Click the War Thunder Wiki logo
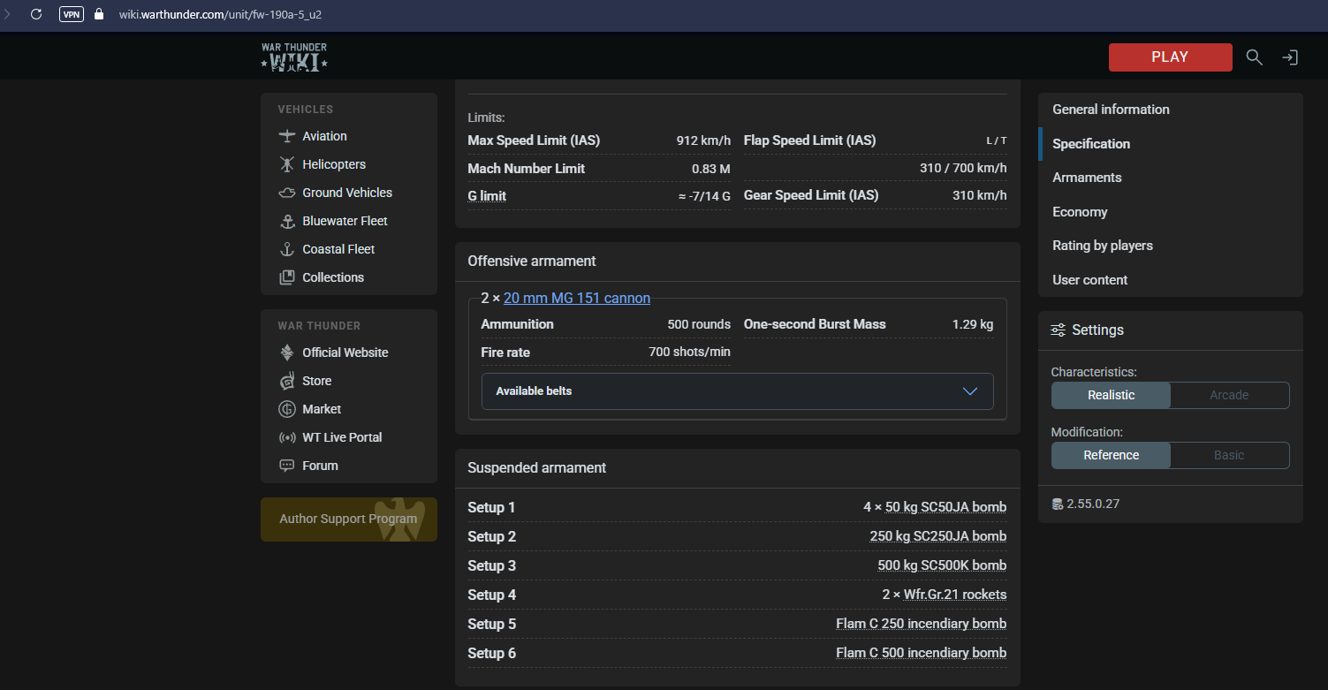The image size is (1328, 690). (x=294, y=57)
